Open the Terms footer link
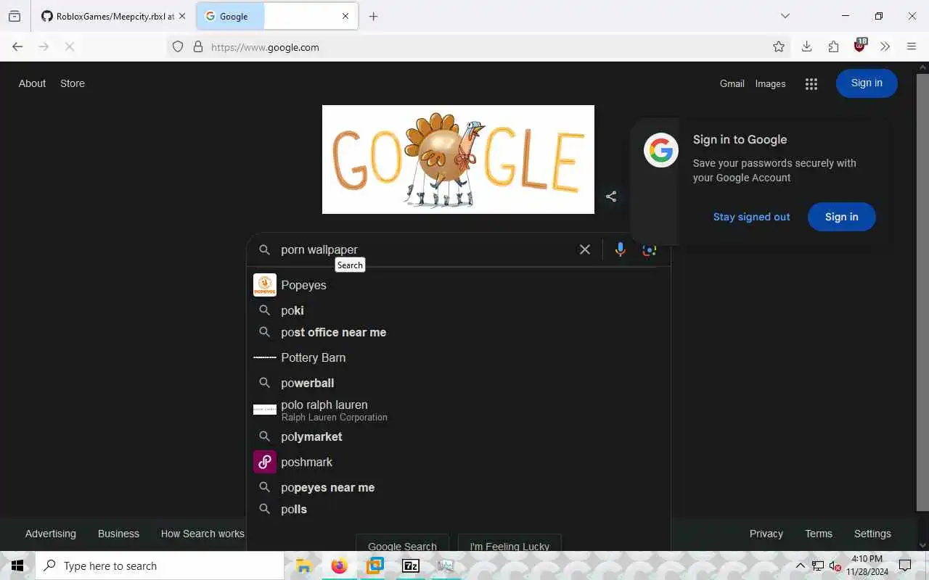The height and width of the screenshot is (580, 929). point(819,534)
